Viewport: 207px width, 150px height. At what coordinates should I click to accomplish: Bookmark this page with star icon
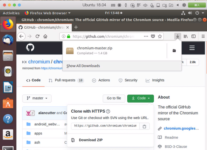tap(160, 36)
